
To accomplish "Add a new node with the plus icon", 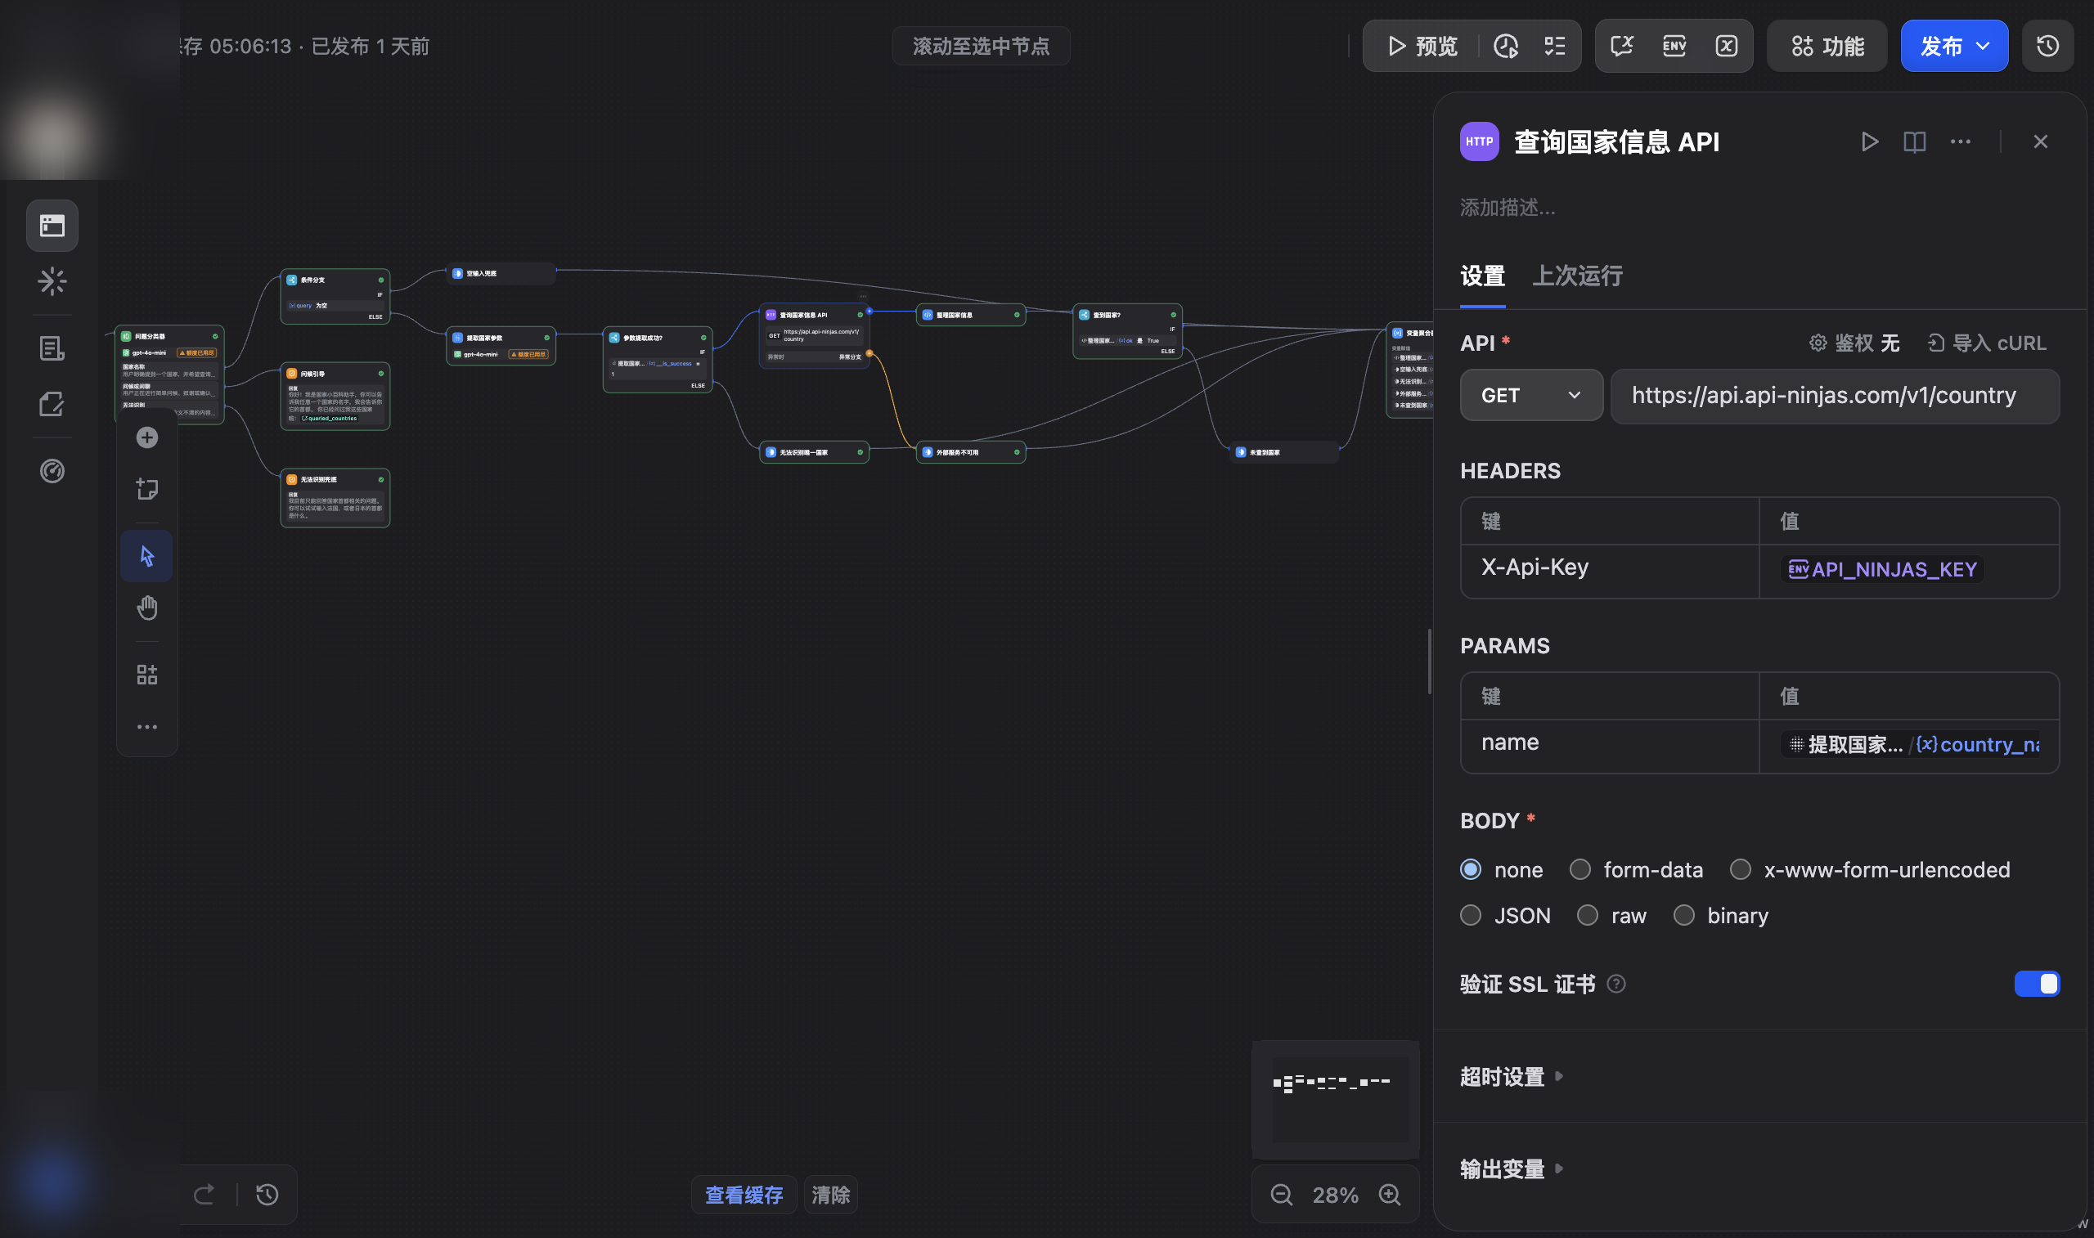I will coord(147,438).
